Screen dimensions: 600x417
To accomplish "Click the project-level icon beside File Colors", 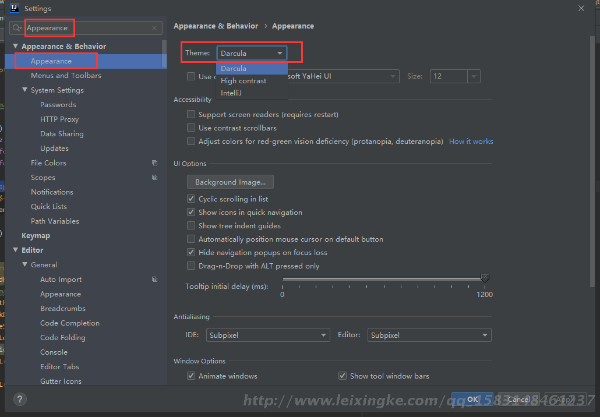I will (x=154, y=163).
